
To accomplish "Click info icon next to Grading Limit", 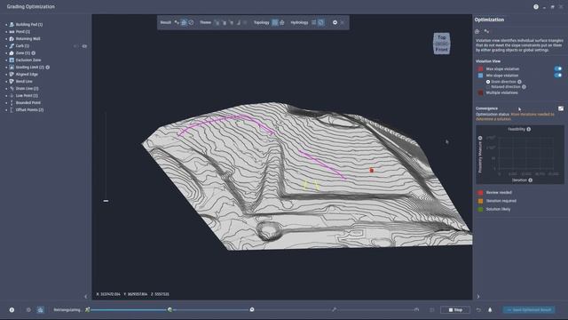I will pos(47,68).
